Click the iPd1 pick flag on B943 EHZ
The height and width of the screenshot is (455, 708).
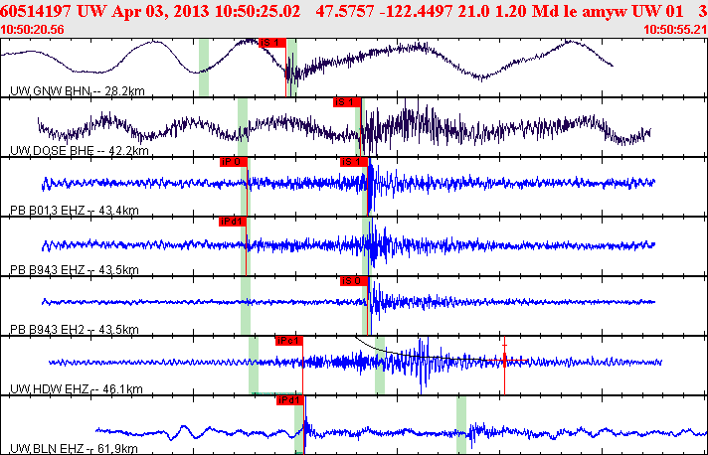(233, 222)
